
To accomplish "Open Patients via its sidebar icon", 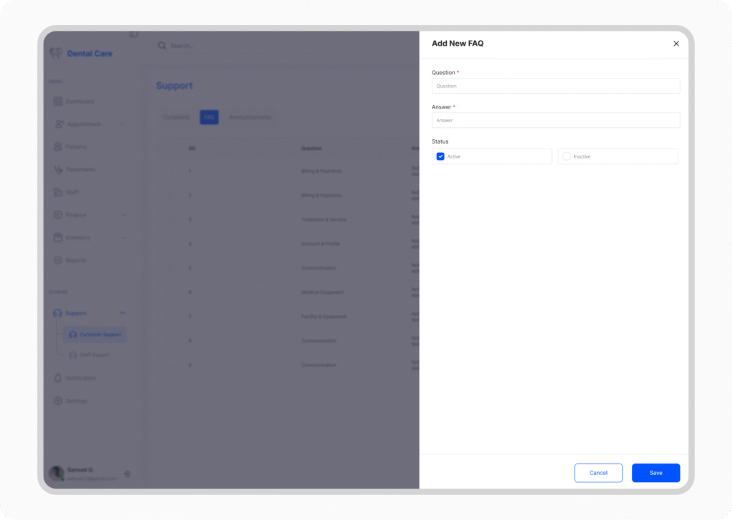I will [x=58, y=146].
